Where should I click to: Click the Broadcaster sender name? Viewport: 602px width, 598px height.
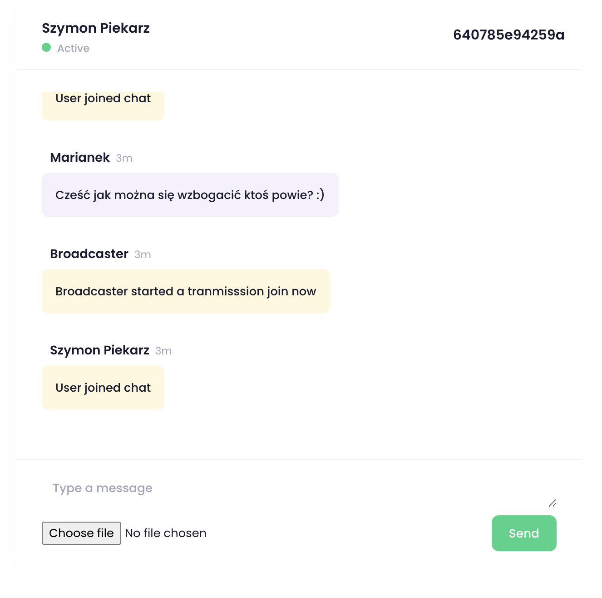(89, 254)
